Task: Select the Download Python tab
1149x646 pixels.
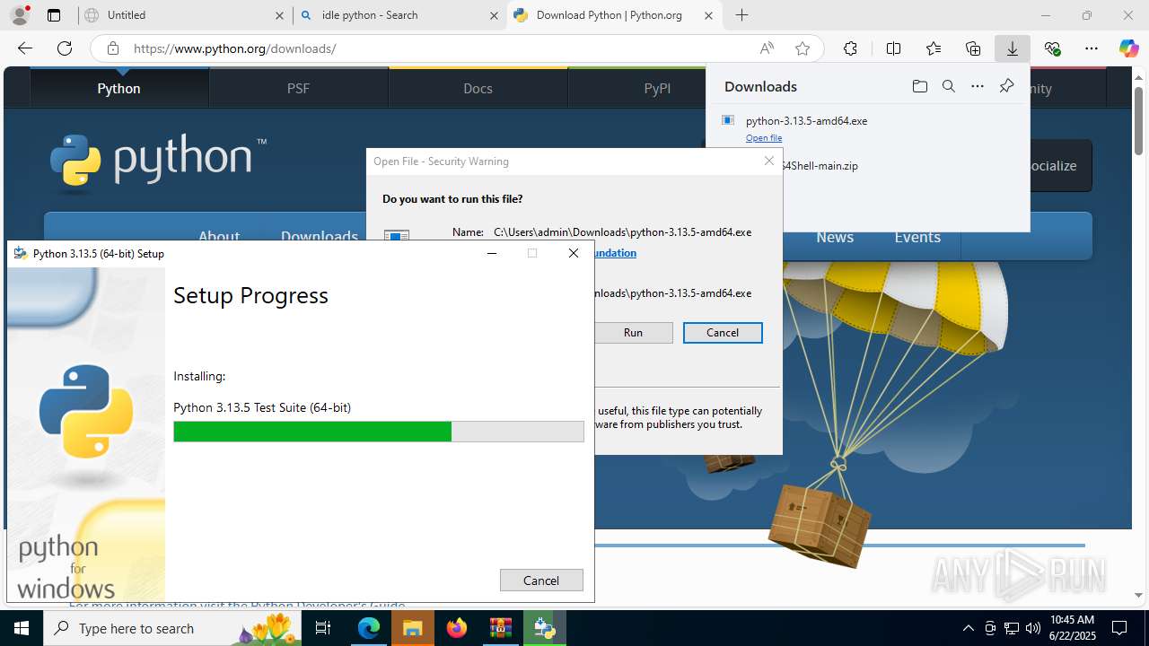Action: point(614,15)
